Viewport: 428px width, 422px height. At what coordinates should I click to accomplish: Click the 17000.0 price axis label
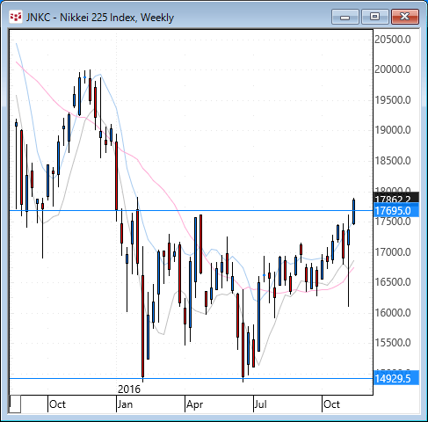click(393, 251)
